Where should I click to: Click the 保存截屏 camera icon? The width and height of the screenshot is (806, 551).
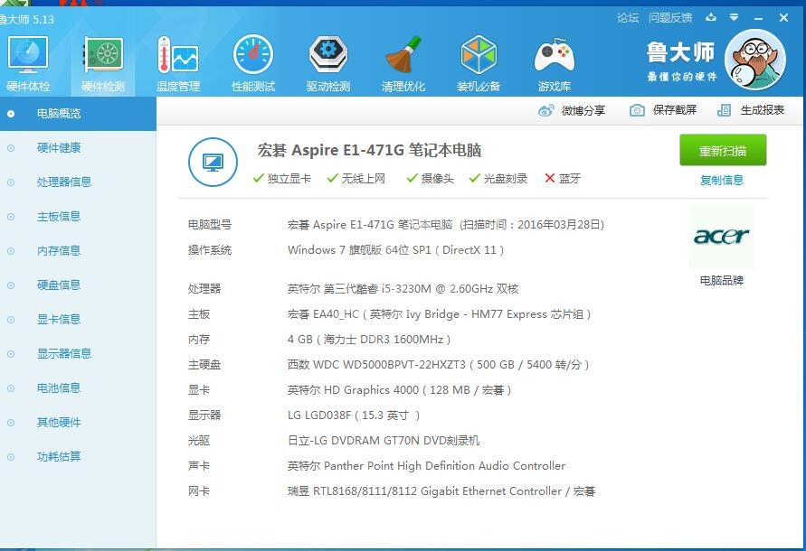click(x=637, y=110)
